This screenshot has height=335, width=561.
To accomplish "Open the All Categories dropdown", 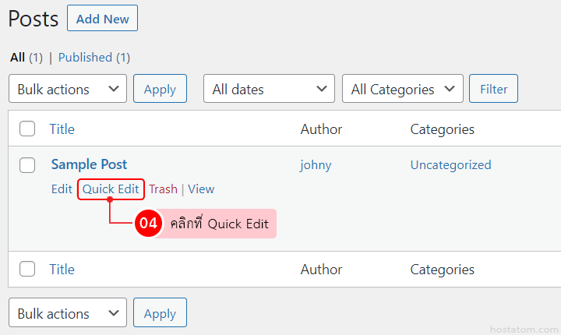I will coord(402,89).
